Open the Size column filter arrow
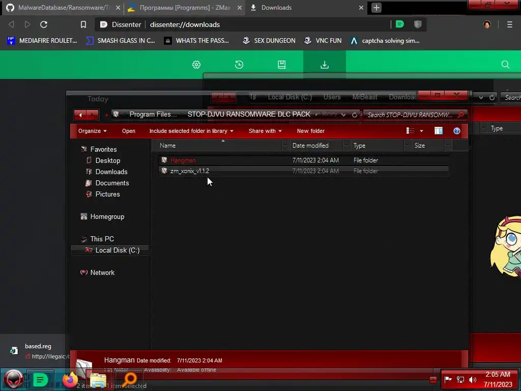Screen dimensions: 521x391 tap(448, 146)
